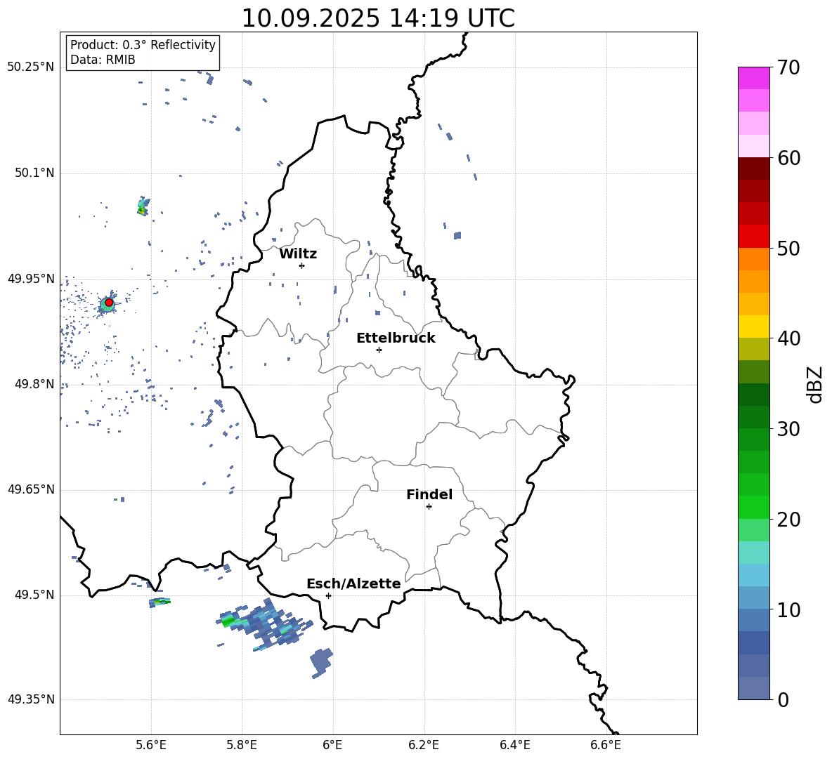This screenshot has height=759, width=832.
Task: Click the Data: RMIB text
Action: [x=103, y=60]
